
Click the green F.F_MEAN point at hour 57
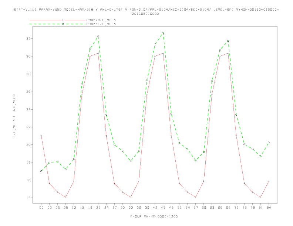[x=196, y=160]
